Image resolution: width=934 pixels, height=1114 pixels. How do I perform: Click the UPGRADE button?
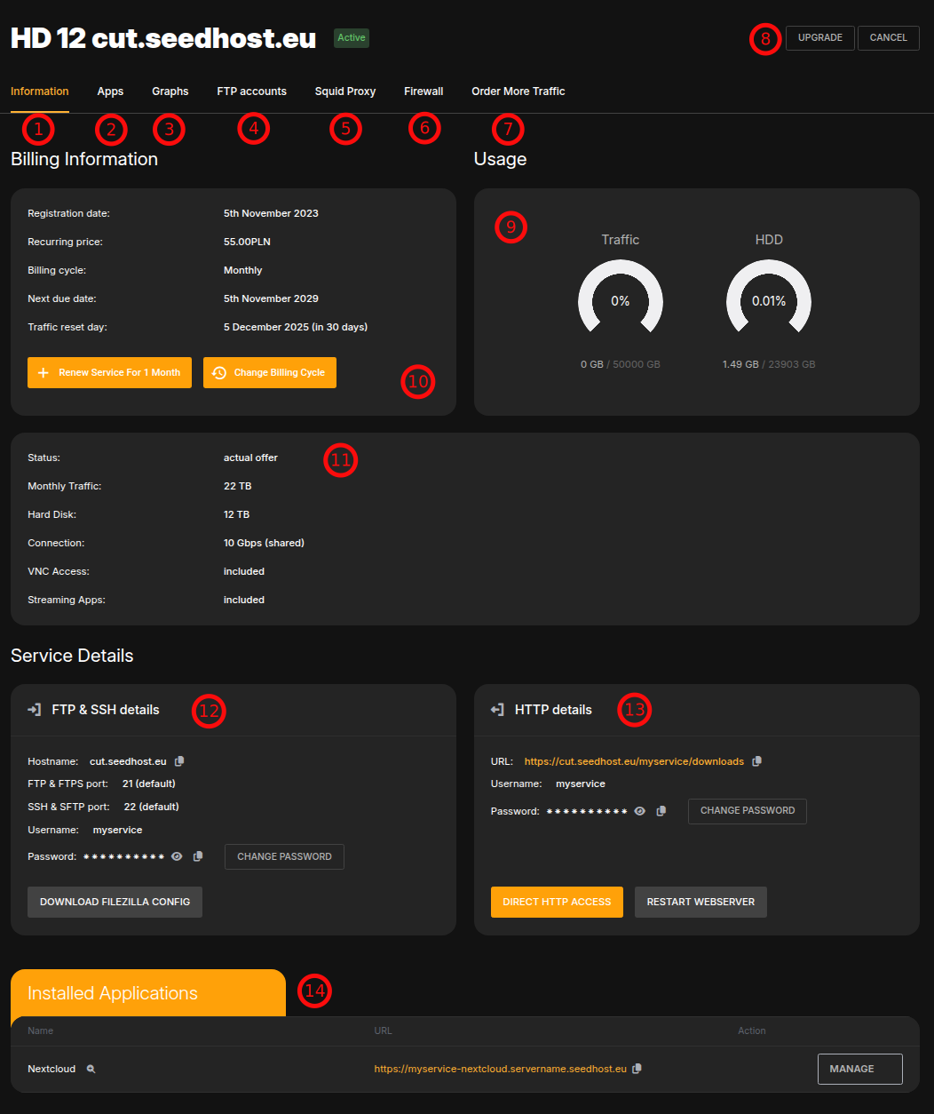(x=820, y=38)
